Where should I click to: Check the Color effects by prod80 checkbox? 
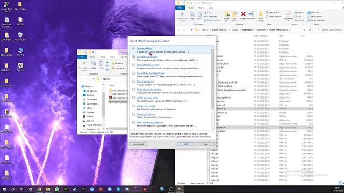[134, 65]
